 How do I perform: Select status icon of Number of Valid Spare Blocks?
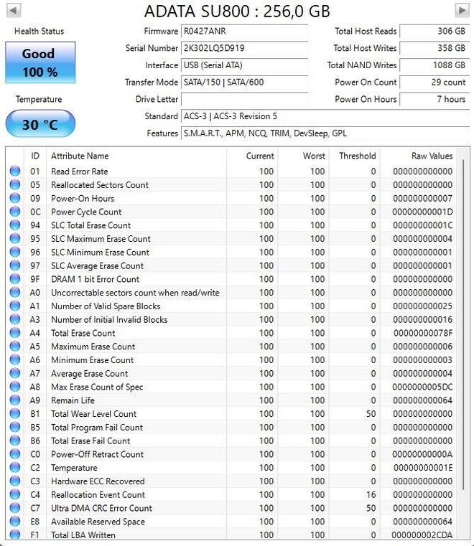[x=15, y=306]
